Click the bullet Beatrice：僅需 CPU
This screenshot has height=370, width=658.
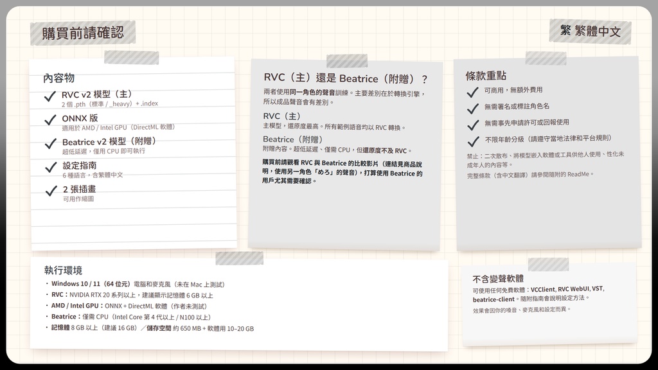click(128, 317)
